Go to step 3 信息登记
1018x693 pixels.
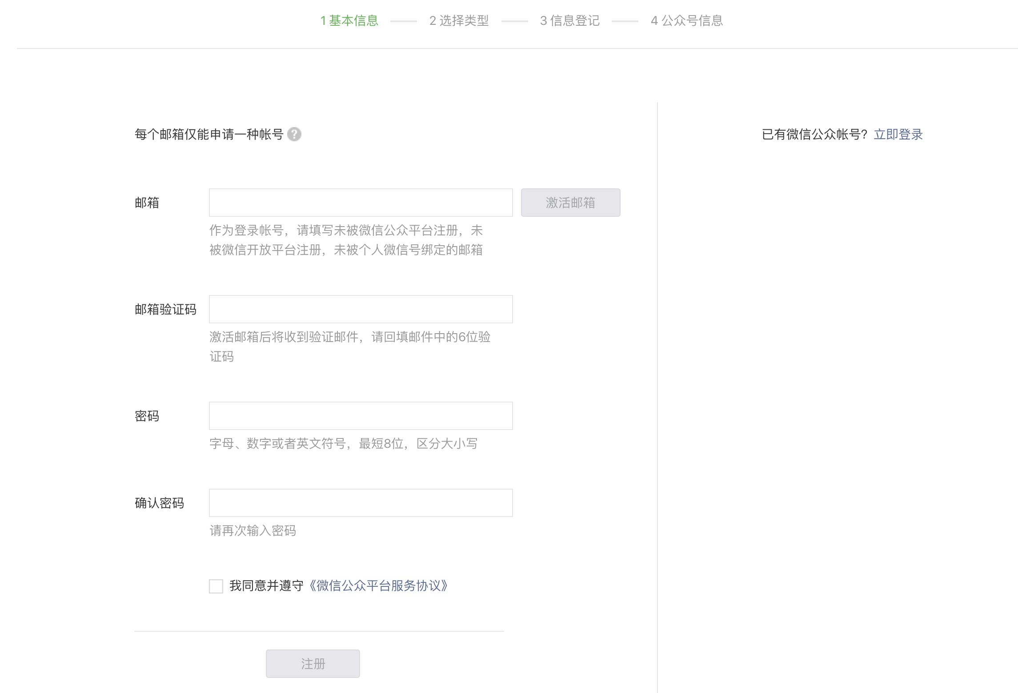click(569, 20)
